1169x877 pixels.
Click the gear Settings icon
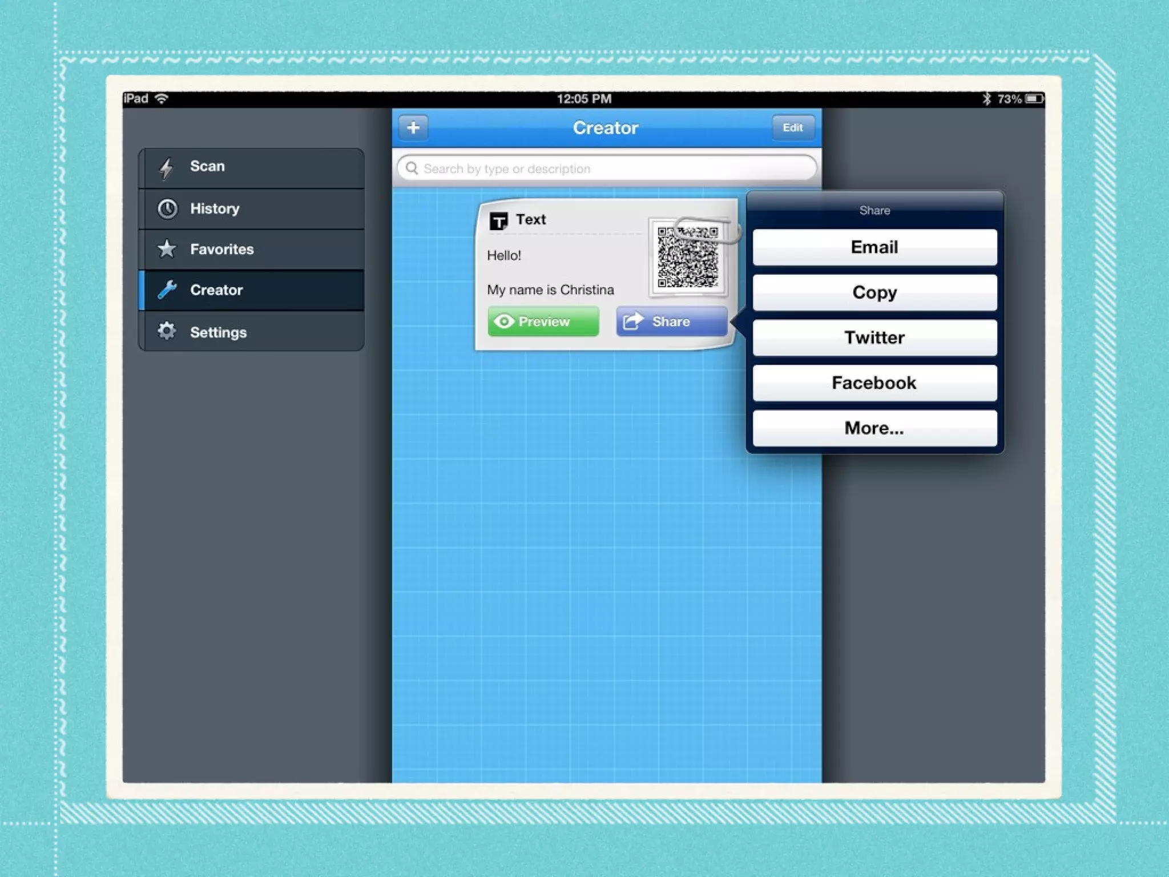tap(167, 331)
